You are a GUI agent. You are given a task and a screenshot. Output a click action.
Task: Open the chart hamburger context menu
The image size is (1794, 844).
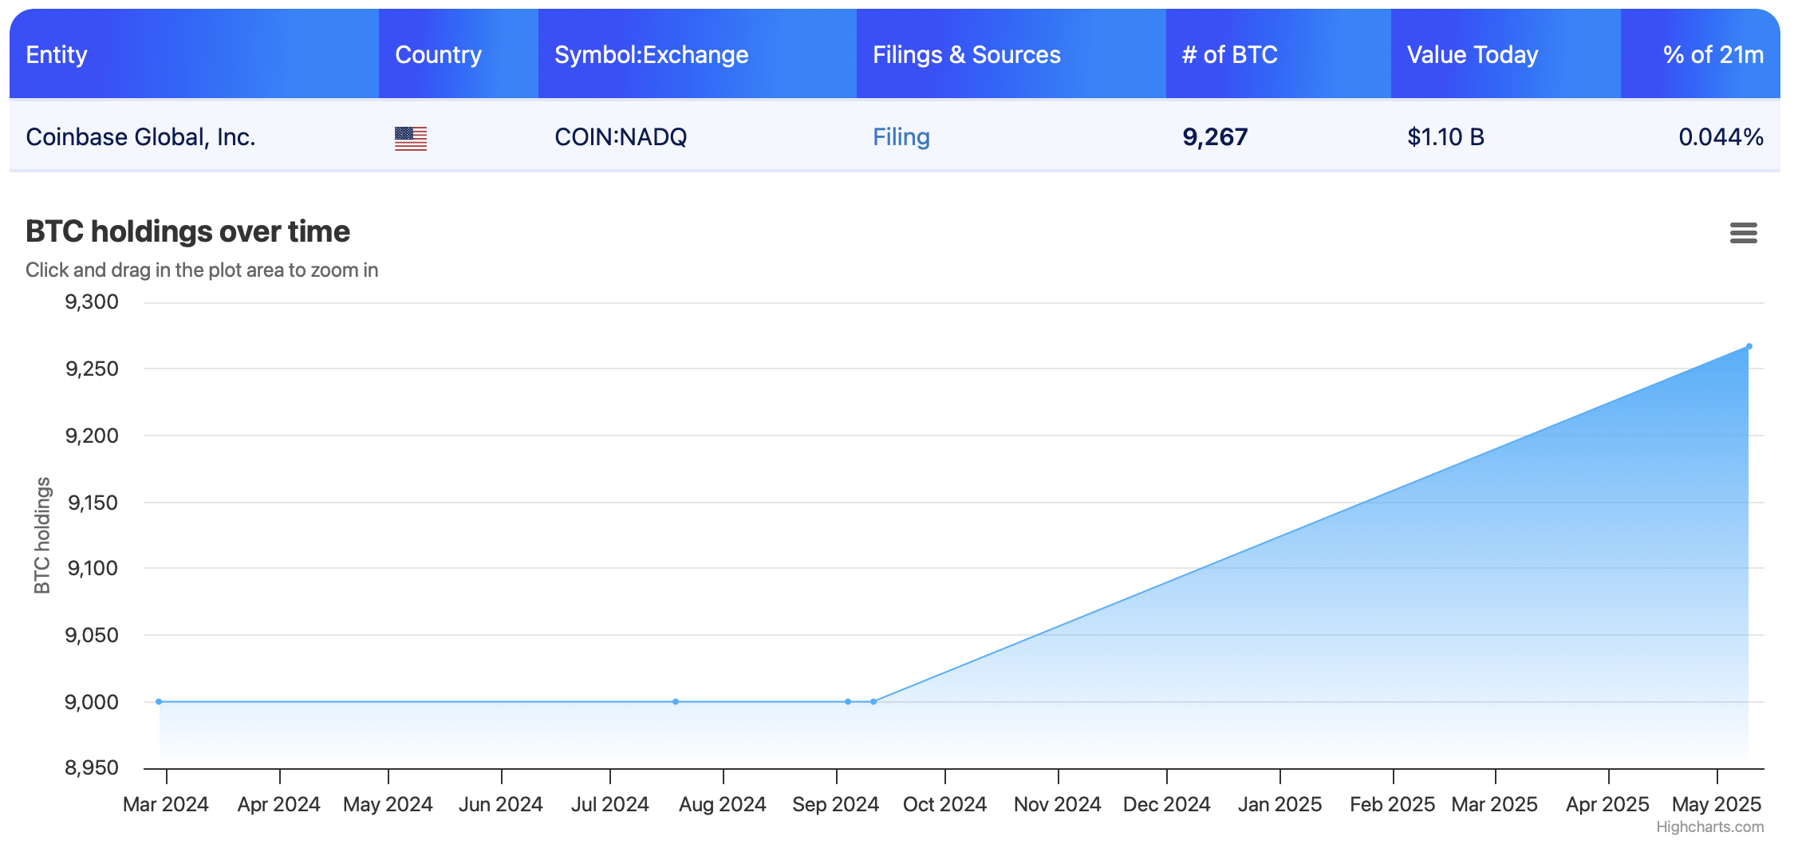(1743, 233)
